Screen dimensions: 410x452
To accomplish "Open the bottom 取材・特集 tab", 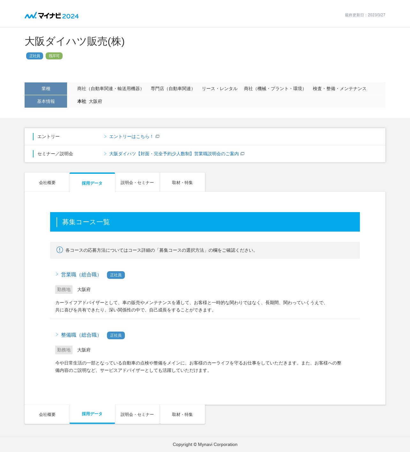I will [x=182, y=414].
